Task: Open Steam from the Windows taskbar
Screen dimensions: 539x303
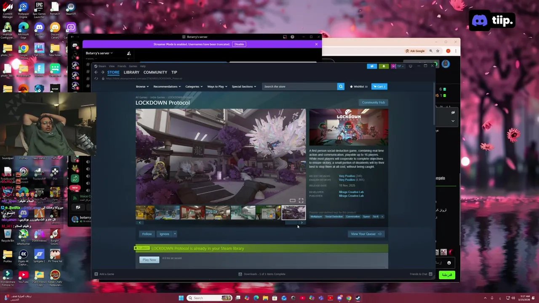Action: 358,298
